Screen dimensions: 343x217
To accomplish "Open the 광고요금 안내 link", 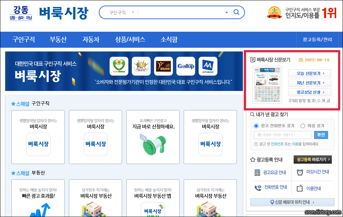I will (274, 172).
